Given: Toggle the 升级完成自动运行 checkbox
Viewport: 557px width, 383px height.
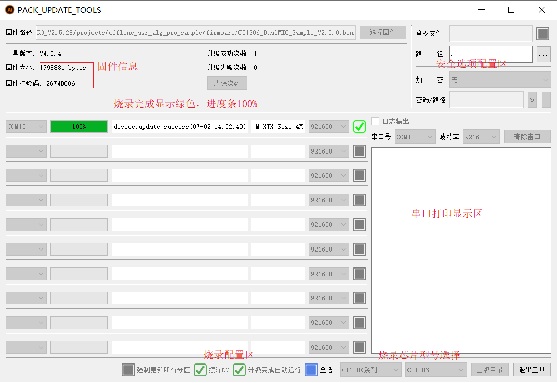Looking at the screenshot, I should (239, 370).
